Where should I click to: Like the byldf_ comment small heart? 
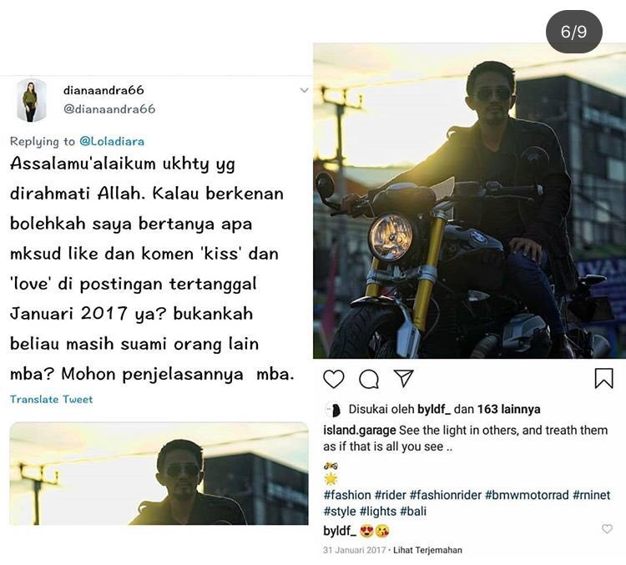point(607,528)
